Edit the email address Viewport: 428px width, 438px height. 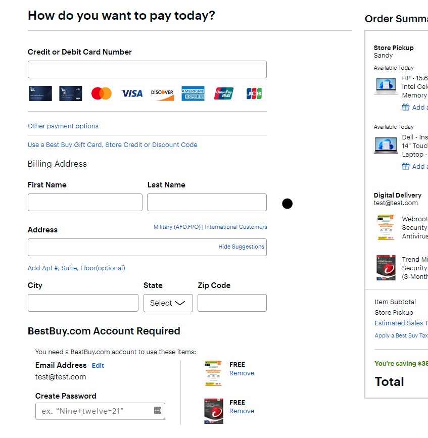(x=98, y=365)
